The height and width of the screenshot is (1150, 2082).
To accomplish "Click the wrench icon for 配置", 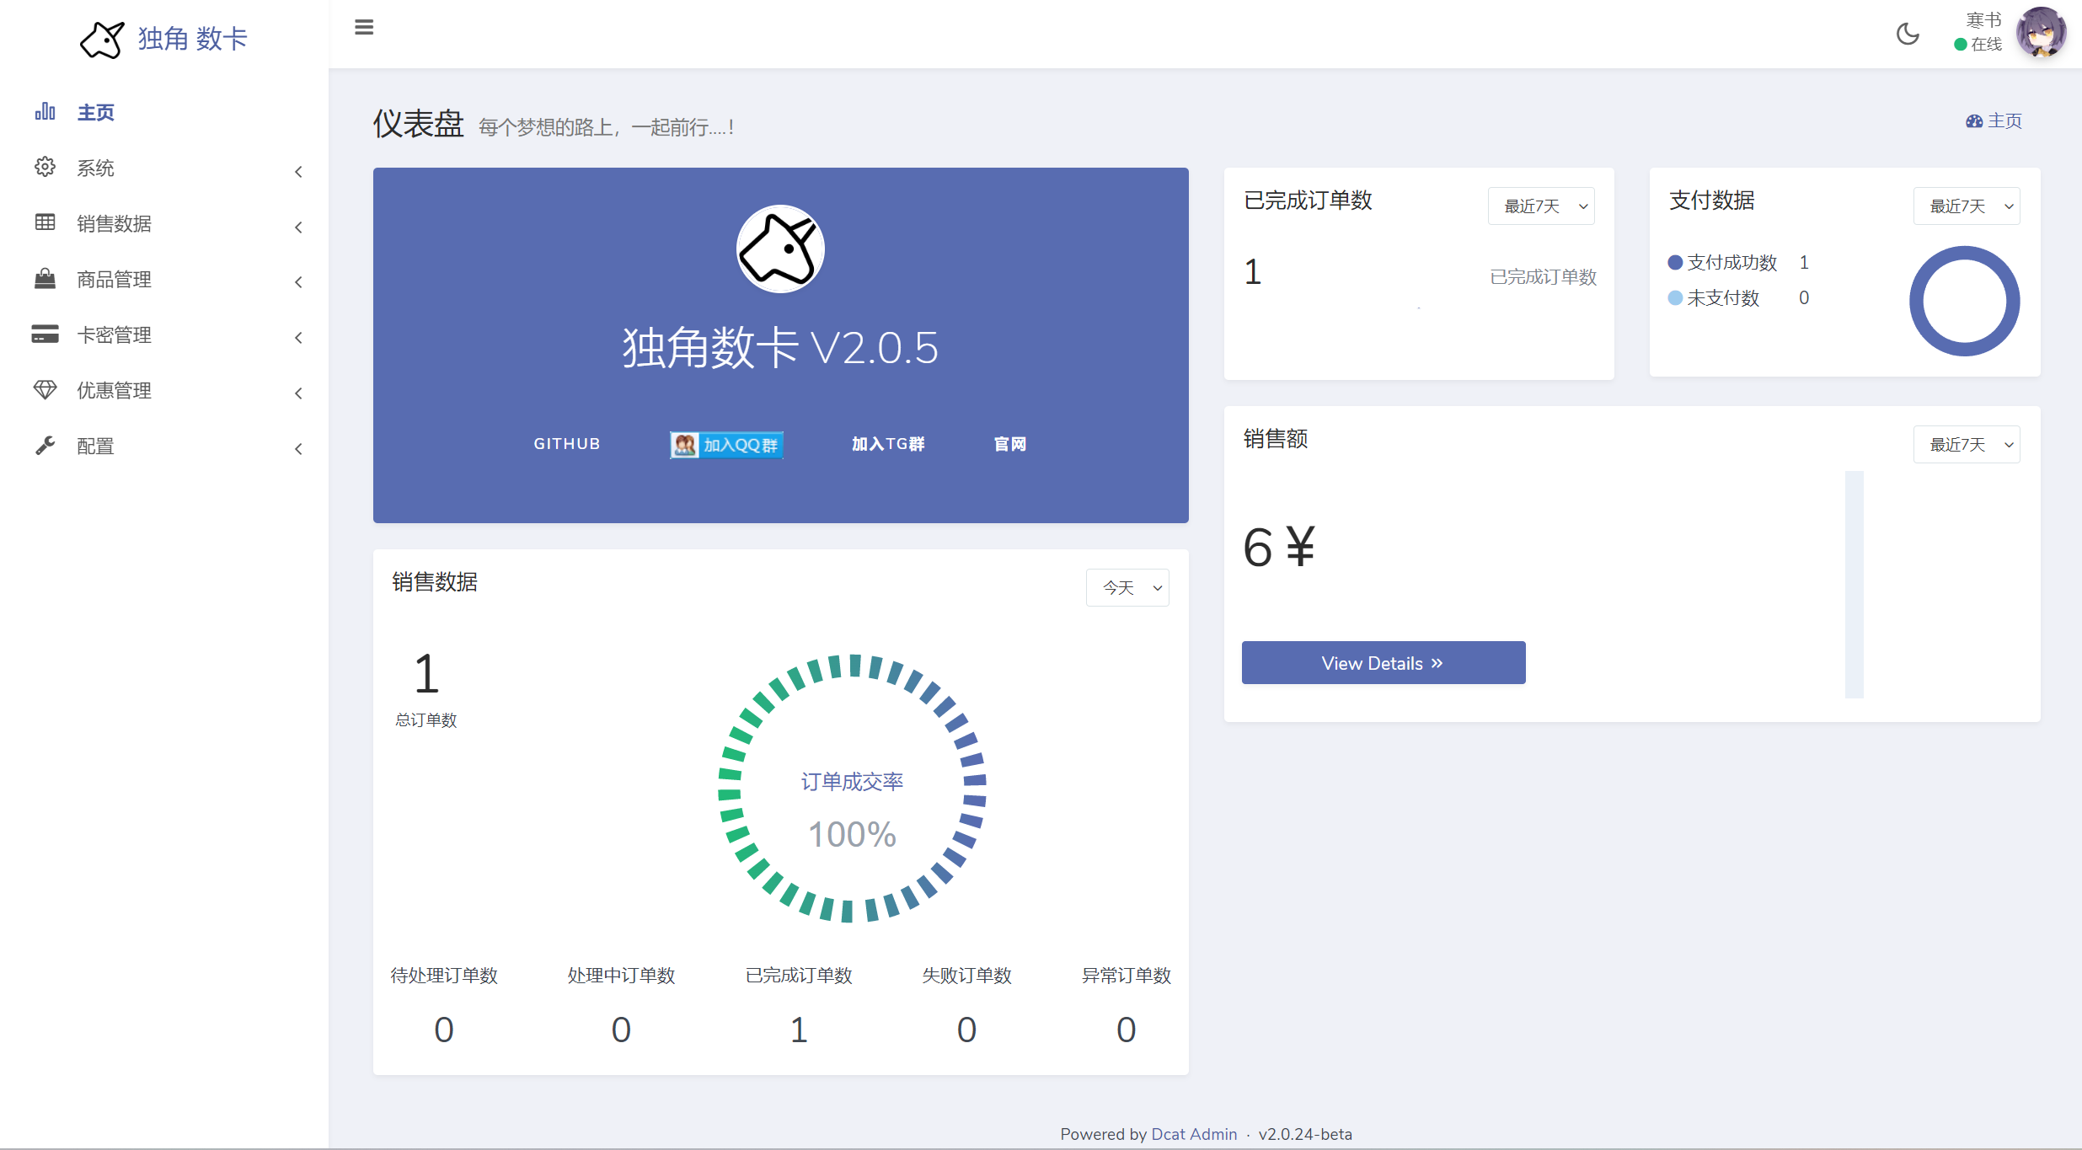I will point(45,446).
